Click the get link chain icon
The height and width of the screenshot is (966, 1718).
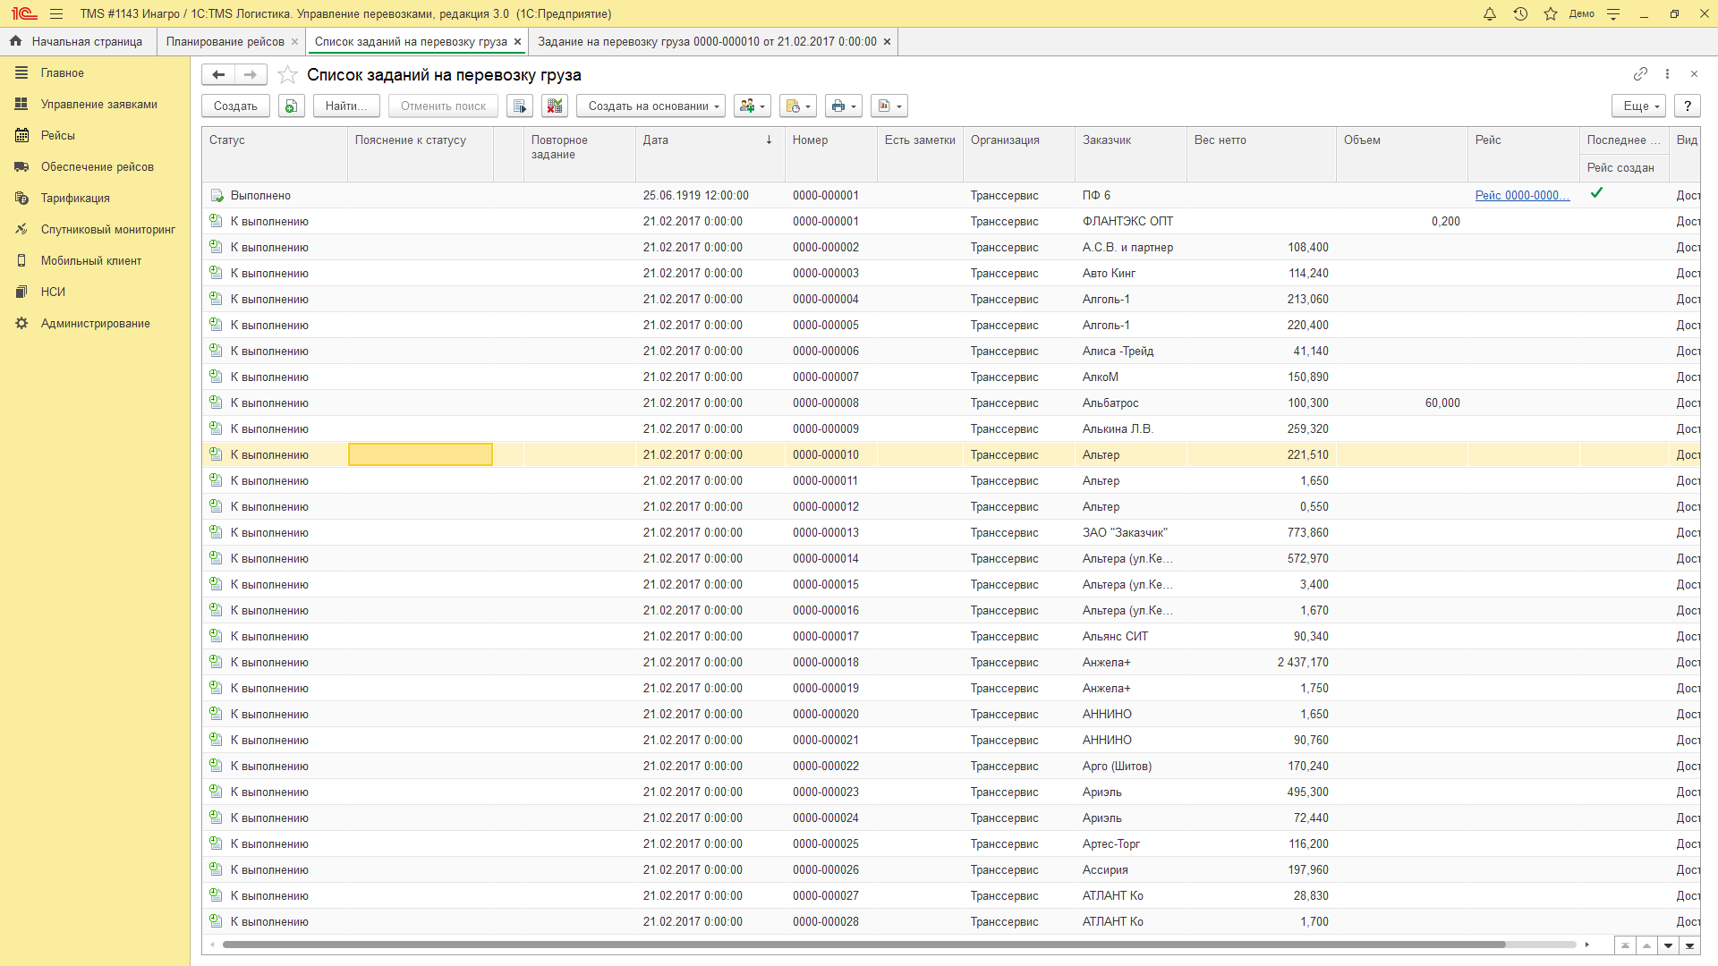[x=1640, y=73]
